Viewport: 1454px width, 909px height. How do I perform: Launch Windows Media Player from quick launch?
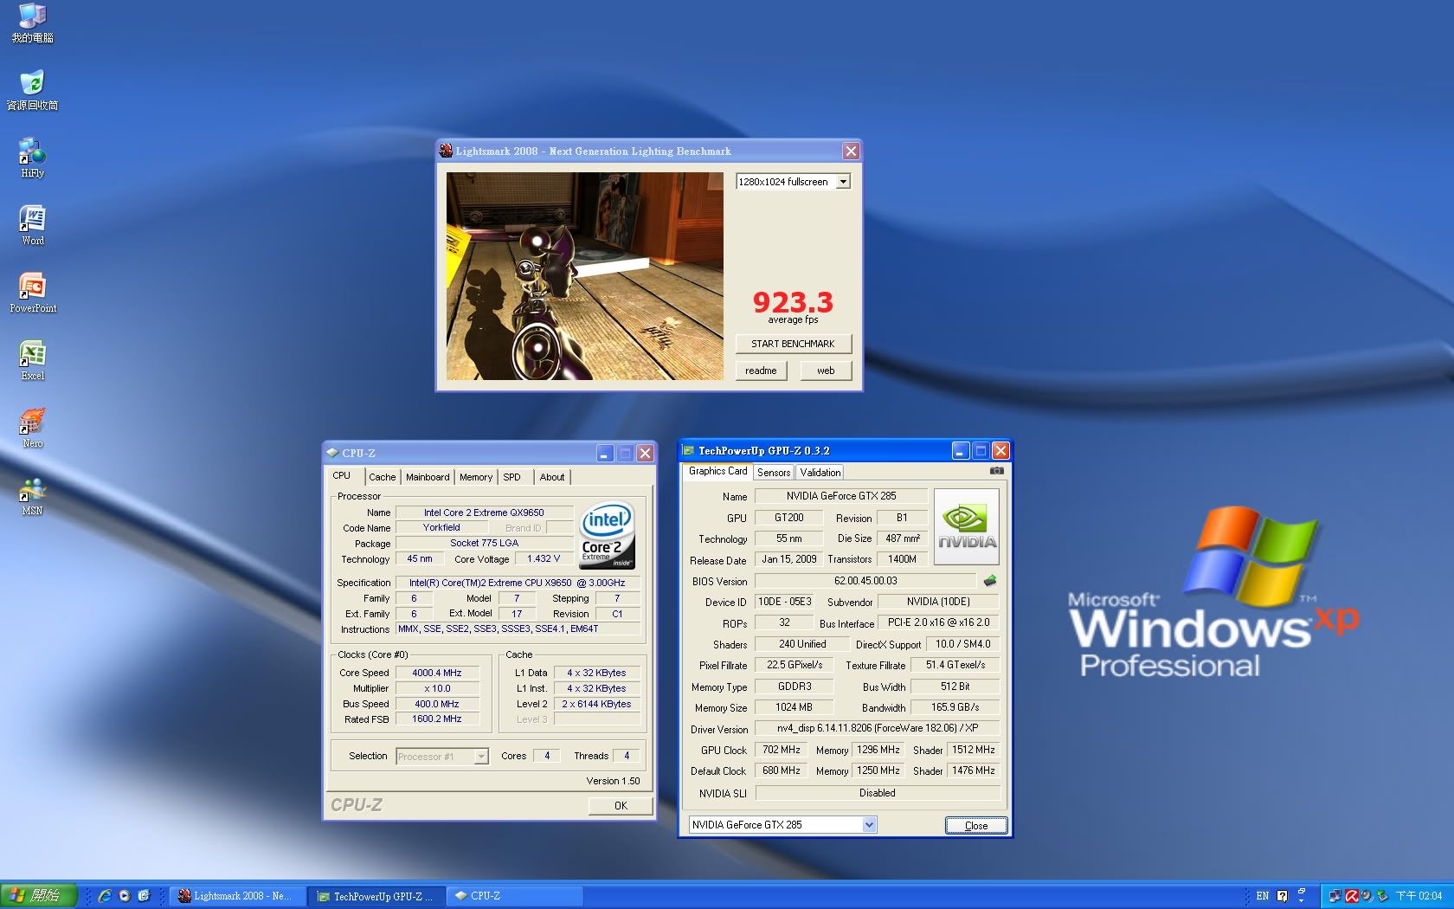[125, 896]
